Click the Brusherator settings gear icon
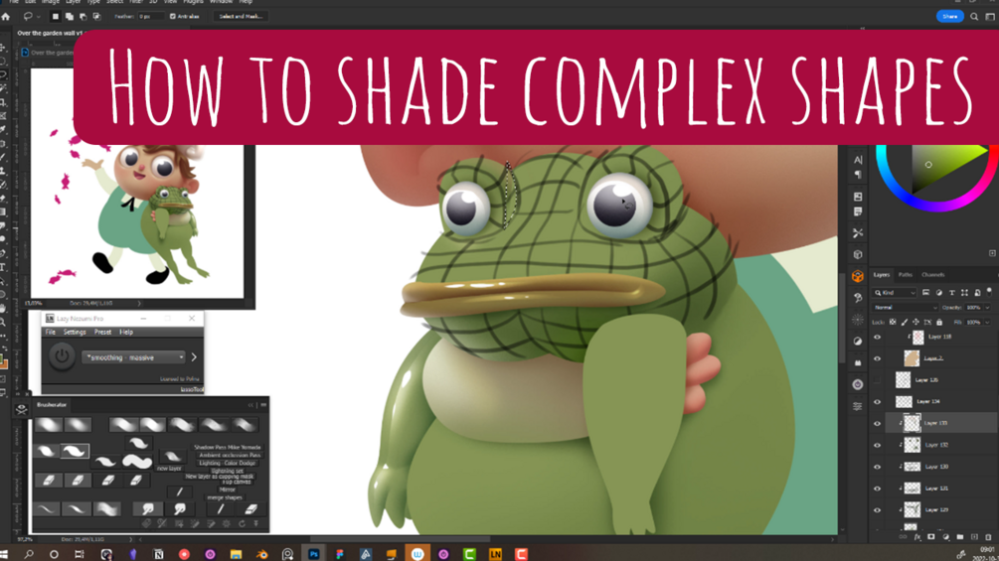The image size is (999, 561). (x=227, y=524)
